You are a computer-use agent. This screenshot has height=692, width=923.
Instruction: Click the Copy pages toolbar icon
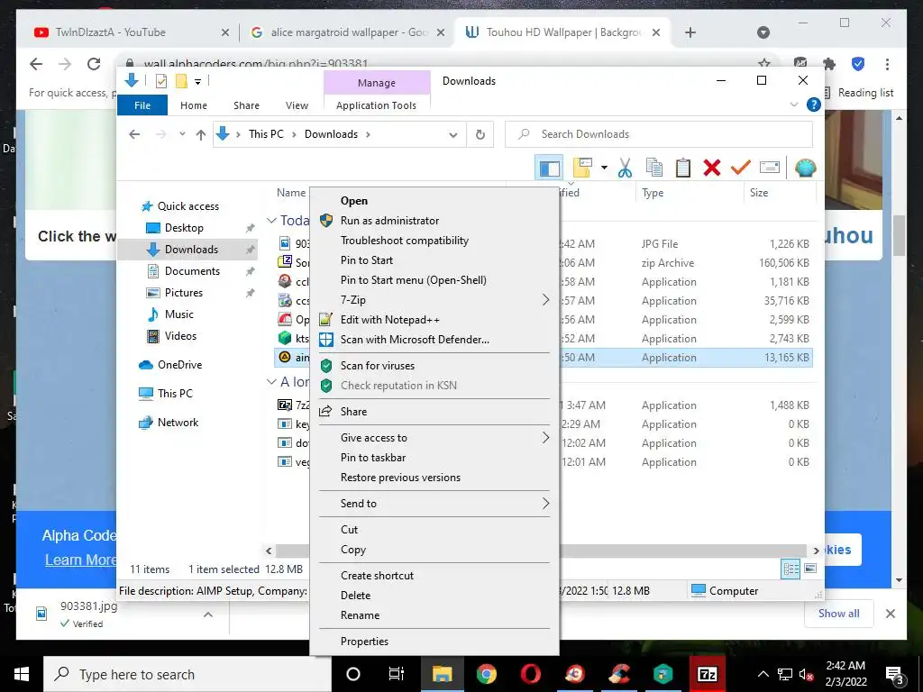coord(654,168)
